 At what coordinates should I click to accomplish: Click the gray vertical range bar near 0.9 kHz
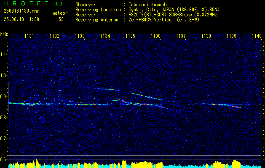point(8,97)
